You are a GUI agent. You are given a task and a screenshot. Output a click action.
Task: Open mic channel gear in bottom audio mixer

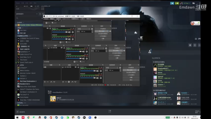(101, 71)
